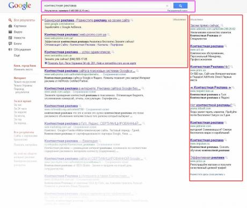Open Видео via the film icon
Image resolution: width=247 pixels, height=208 pixels.
pos(10,32)
